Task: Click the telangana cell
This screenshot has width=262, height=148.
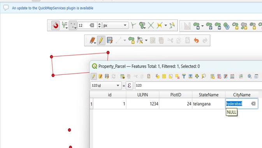Action: point(209,104)
